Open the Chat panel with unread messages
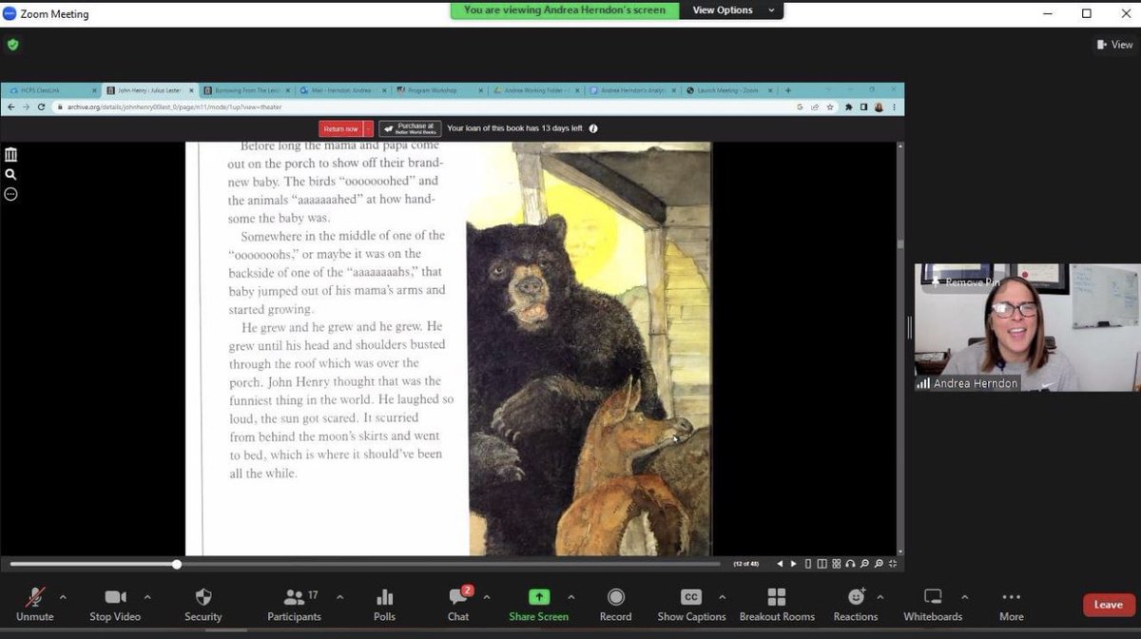This screenshot has width=1141, height=639. 458,603
